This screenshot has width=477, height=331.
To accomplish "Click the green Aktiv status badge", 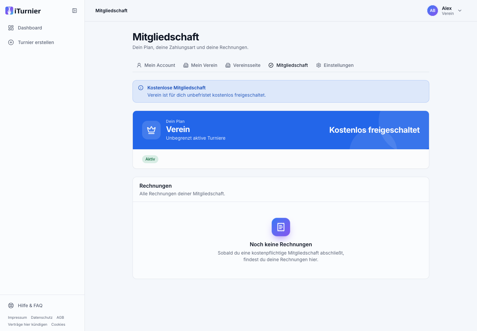I will pos(150,159).
